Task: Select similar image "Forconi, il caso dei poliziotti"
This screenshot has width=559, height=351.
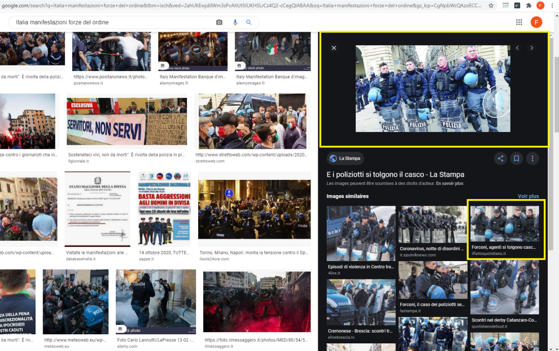Action: pyautogui.click(x=433, y=280)
